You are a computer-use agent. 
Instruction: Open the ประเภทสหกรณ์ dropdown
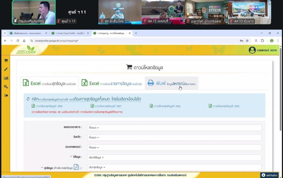click(173, 147)
